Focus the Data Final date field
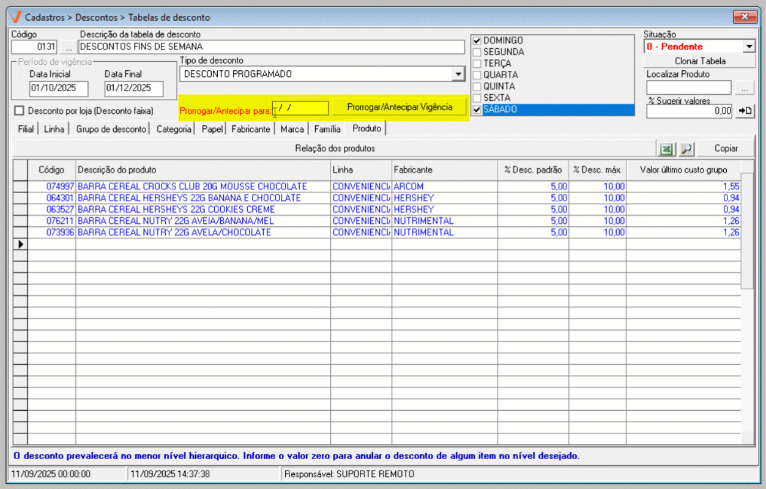Image resolution: width=766 pixels, height=489 pixels. (133, 88)
